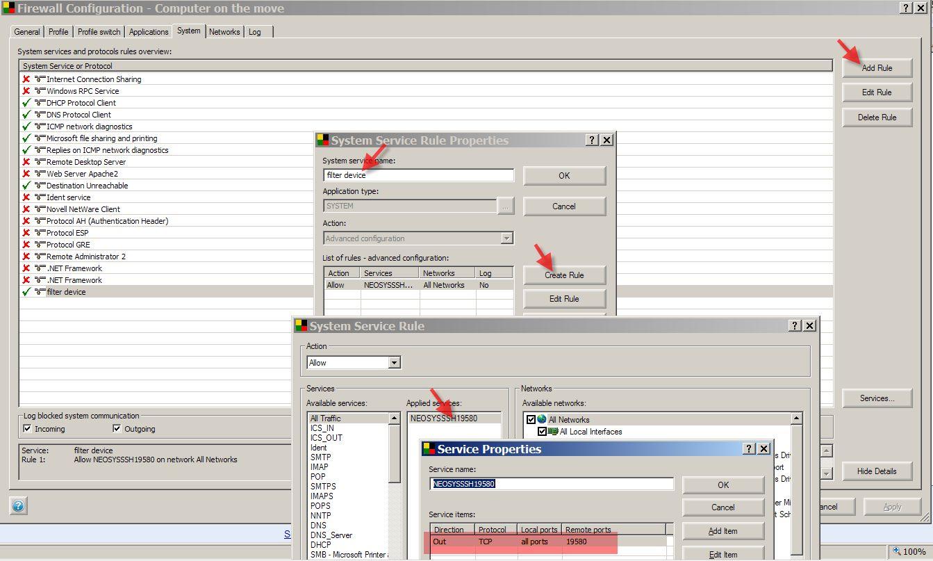Image resolution: width=933 pixels, height=561 pixels.
Task: Click the Add Rule button
Action: click(x=877, y=68)
